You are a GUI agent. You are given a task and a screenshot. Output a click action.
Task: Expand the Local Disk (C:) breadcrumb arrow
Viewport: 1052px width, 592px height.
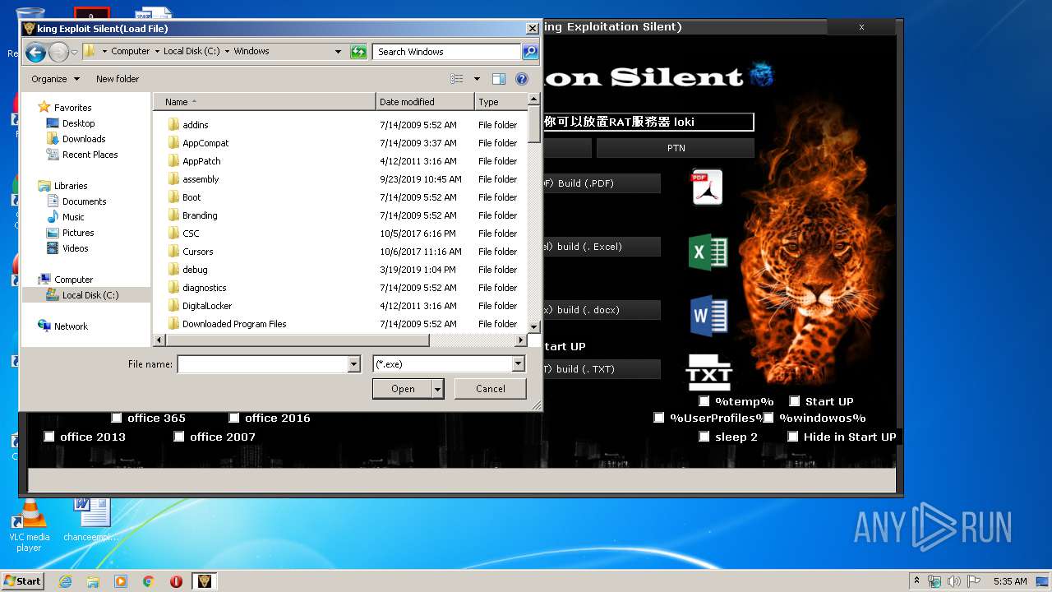coord(227,51)
